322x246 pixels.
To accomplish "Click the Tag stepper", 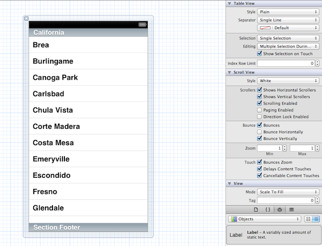I will click(317, 200).
